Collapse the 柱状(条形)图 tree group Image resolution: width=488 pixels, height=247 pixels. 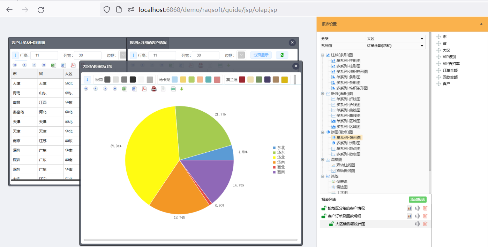[323, 55]
